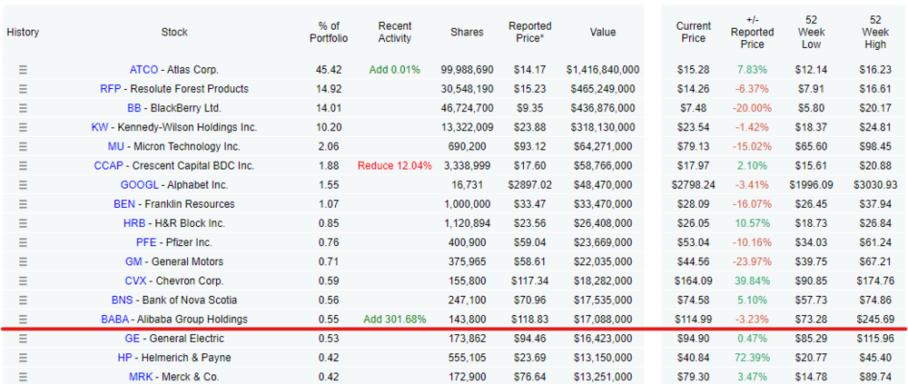This screenshot has width=908, height=384.
Task: Click the CCAP ticker link
Action: point(109,165)
